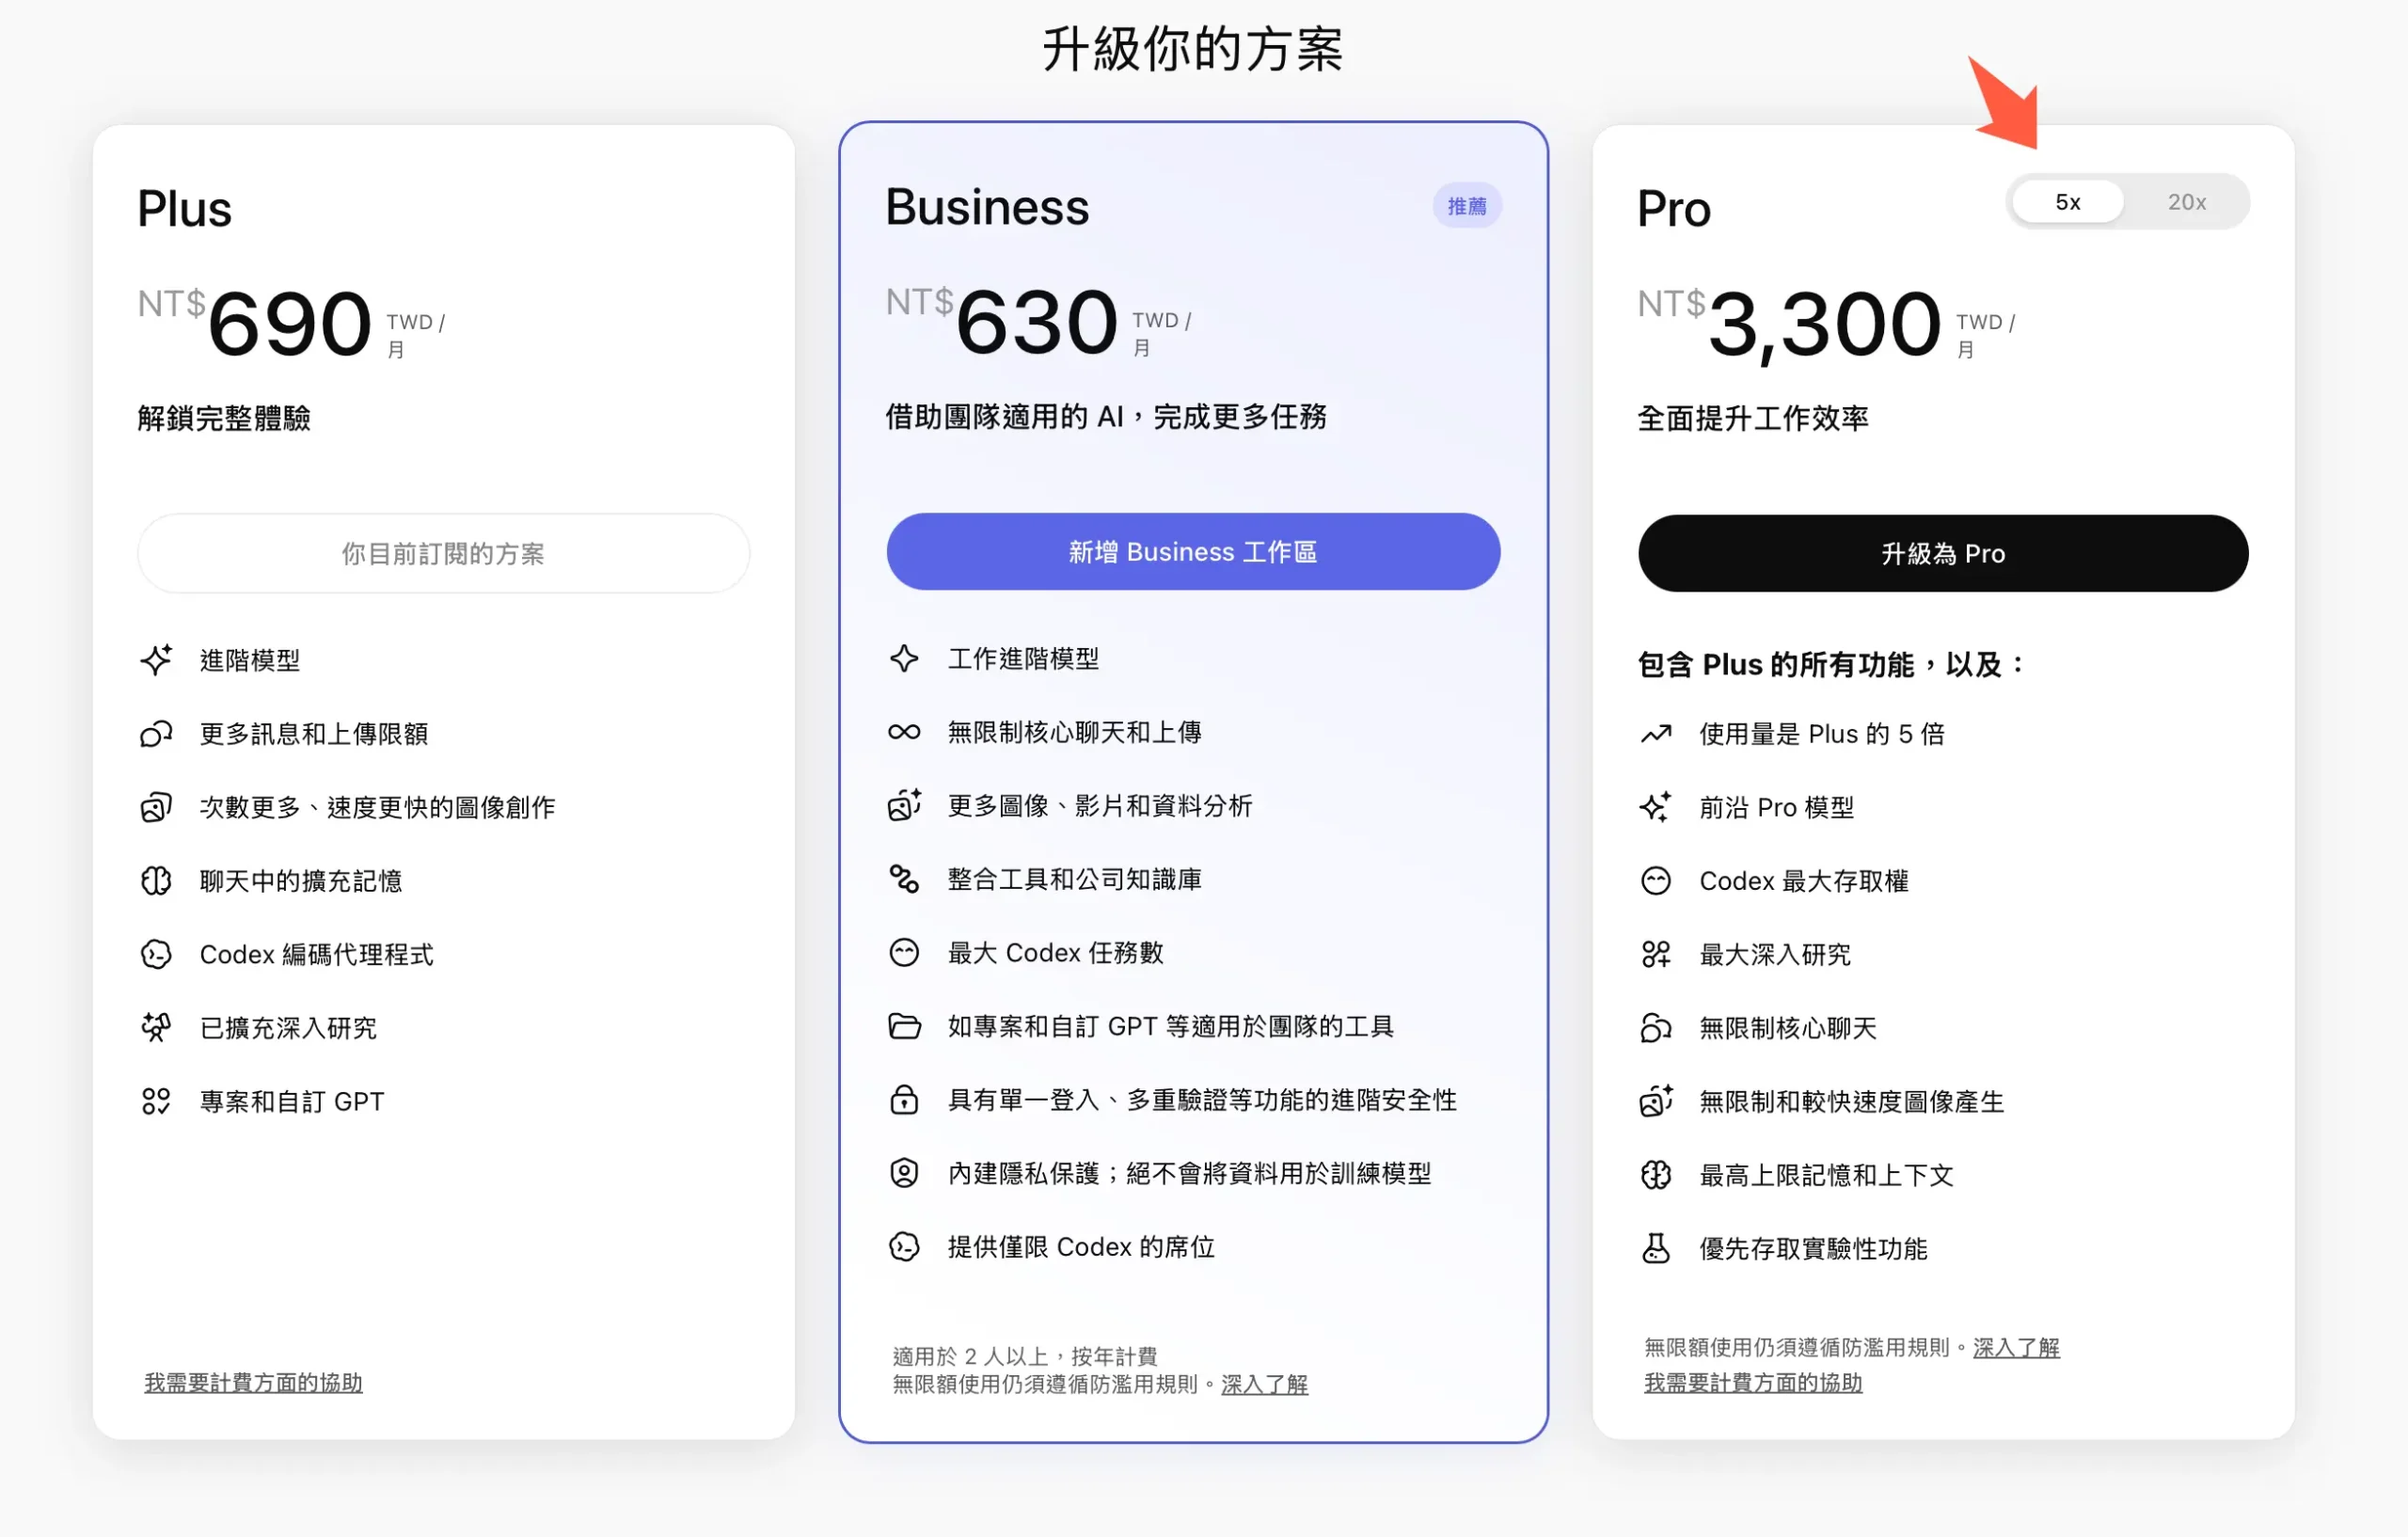The height and width of the screenshot is (1537, 2408).
Task: Click icon beside 最大 Codex 任務數
Action: [x=904, y=952]
